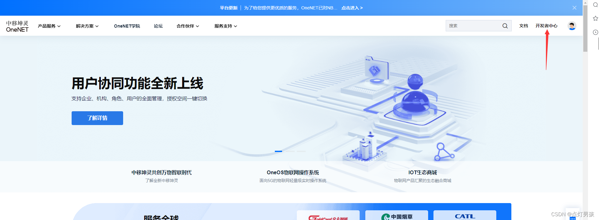Select the first carousel indicator
The width and height of the screenshot is (599, 220).
278,151
